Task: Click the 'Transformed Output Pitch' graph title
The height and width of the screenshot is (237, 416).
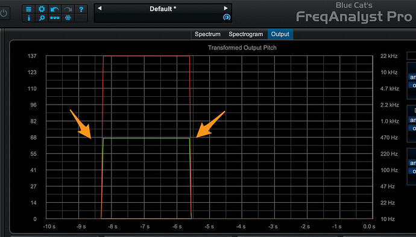Action: coord(242,48)
